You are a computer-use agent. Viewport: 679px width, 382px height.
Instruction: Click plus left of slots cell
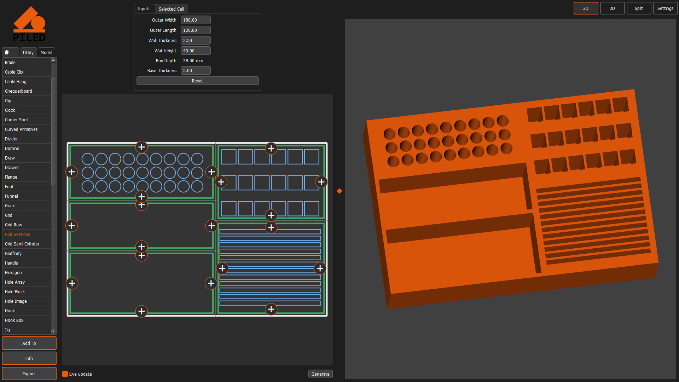(x=222, y=268)
